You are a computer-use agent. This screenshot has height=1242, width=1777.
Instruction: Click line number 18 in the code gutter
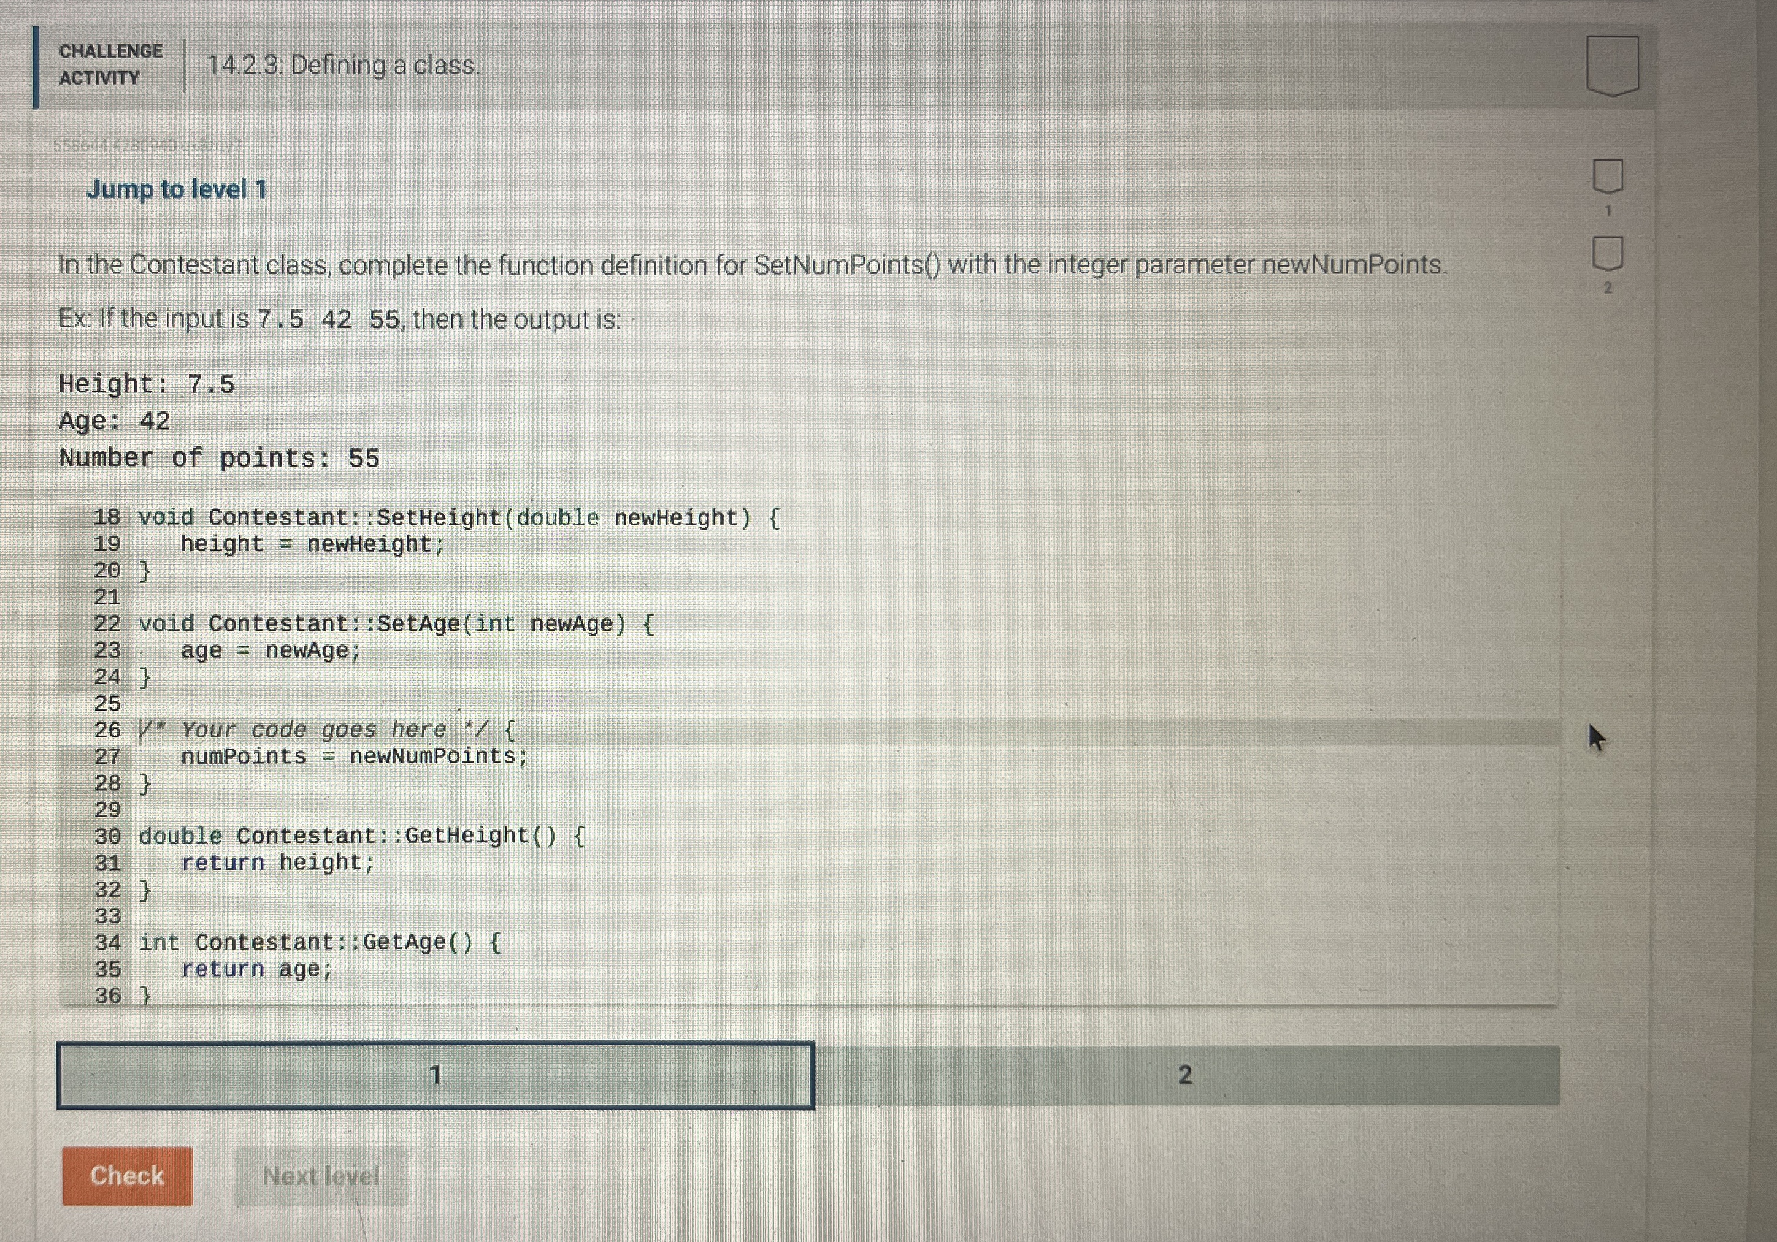[x=109, y=517]
